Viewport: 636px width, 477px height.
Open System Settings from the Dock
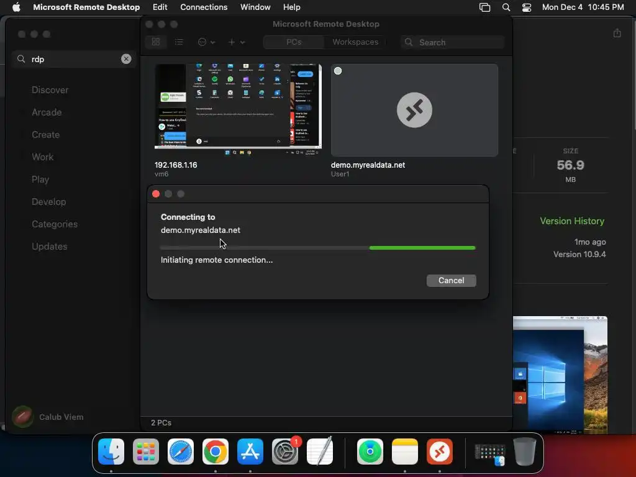[x=285, y=452]
